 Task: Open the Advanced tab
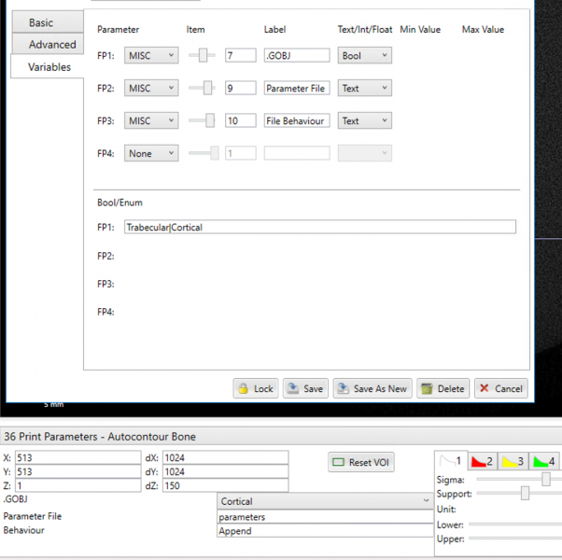click(x=48, y=44)
